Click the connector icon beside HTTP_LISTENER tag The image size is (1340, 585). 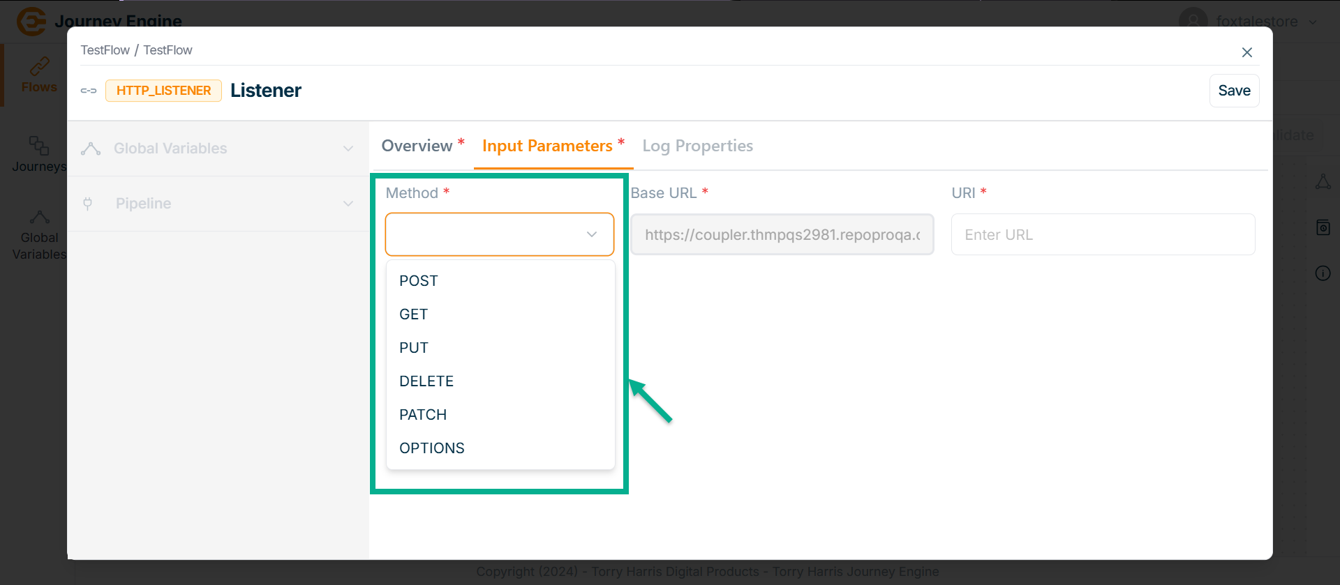(x=89, y=91)
